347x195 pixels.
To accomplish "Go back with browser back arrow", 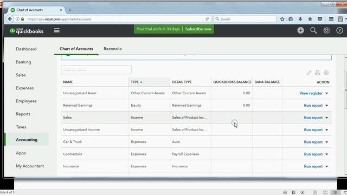I will 10,19.
